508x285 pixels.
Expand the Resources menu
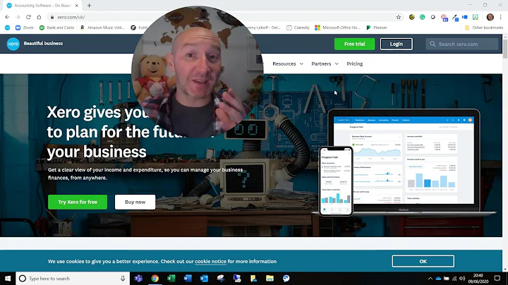point(288,63)
